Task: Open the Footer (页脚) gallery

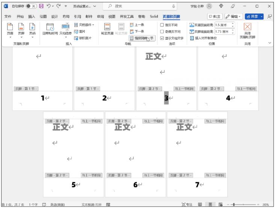Action: tap(22, 29)
